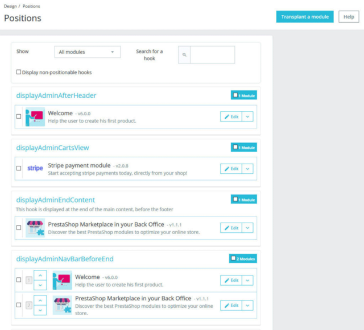This screenshot has width=364, height=330.
Task: Enable Display non-positionable hooks checkbox
Action: (19, 72)
